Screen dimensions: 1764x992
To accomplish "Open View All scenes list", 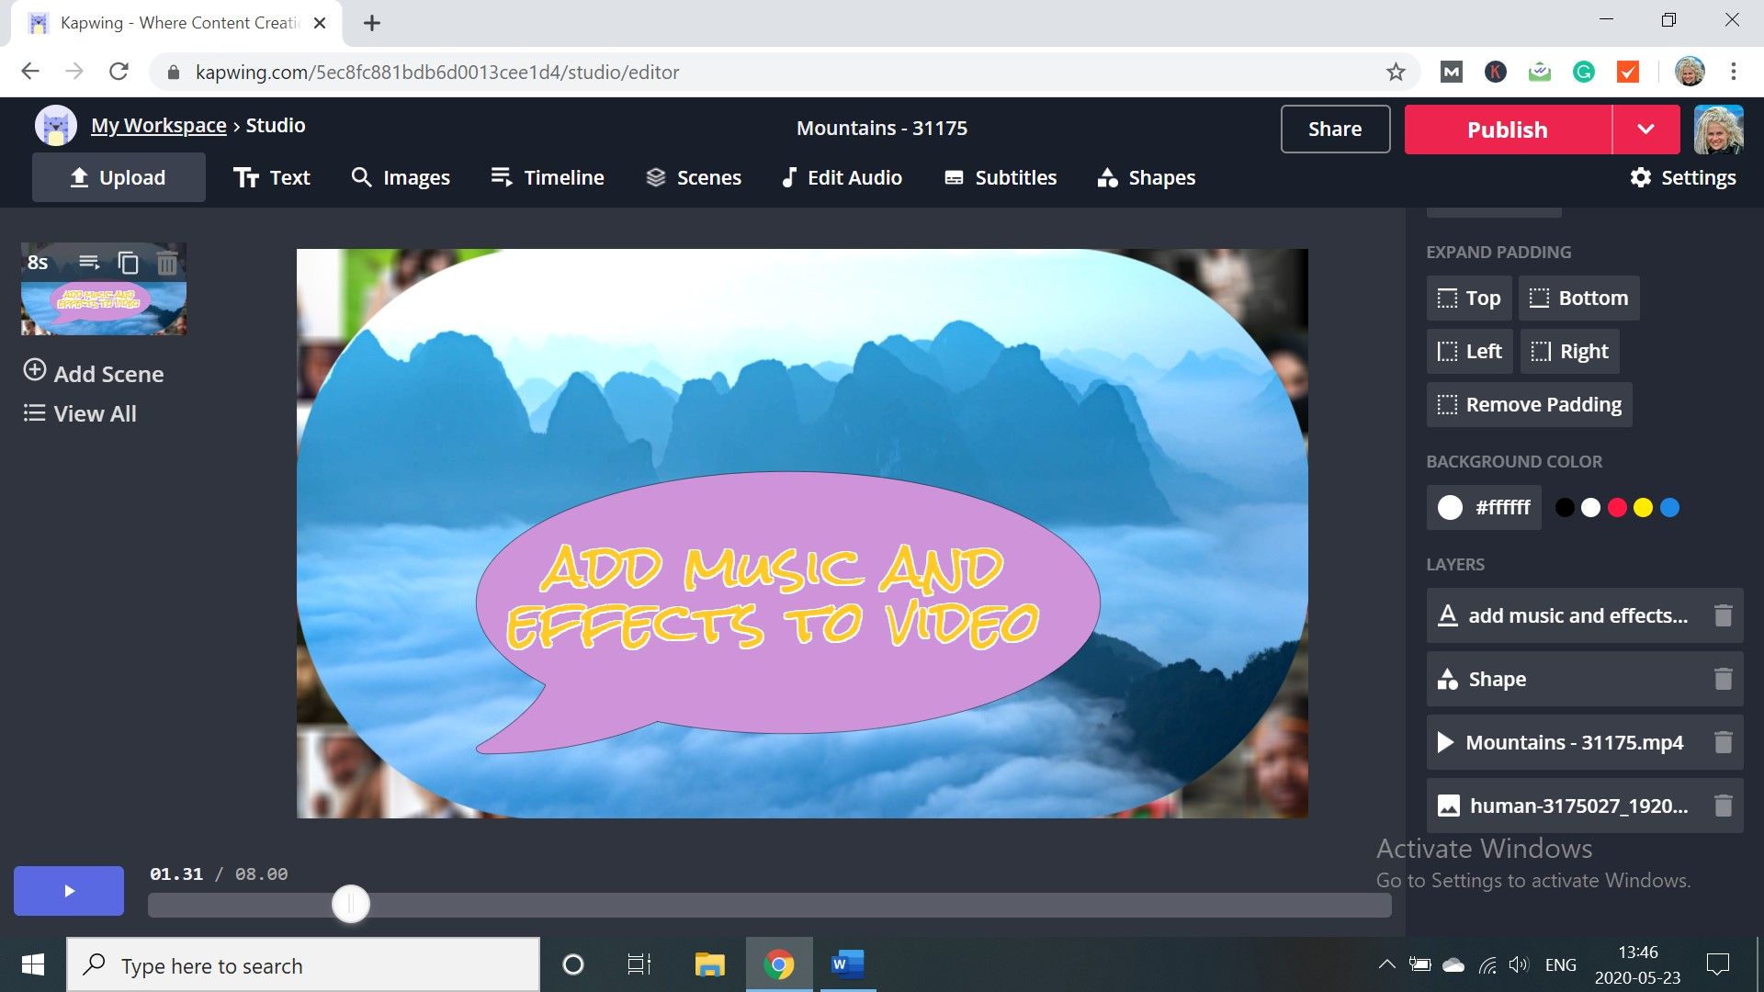I will (80, 413).
